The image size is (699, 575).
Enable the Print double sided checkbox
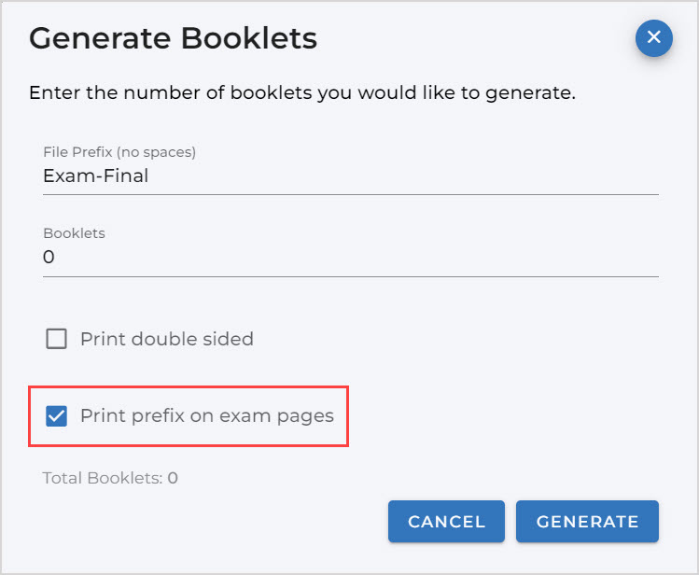57,339
